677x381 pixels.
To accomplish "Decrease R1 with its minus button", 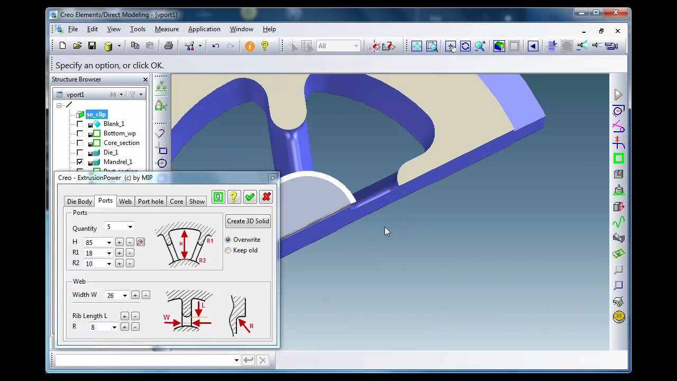I will pyautogui.click(x=130, y=253).
